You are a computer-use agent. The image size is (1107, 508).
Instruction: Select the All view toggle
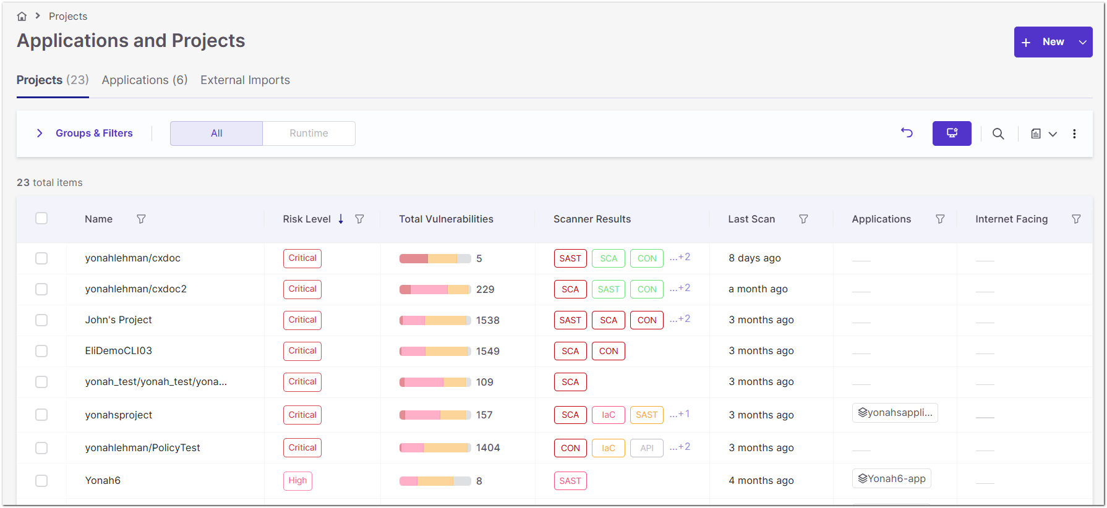[x=216, y=133]
